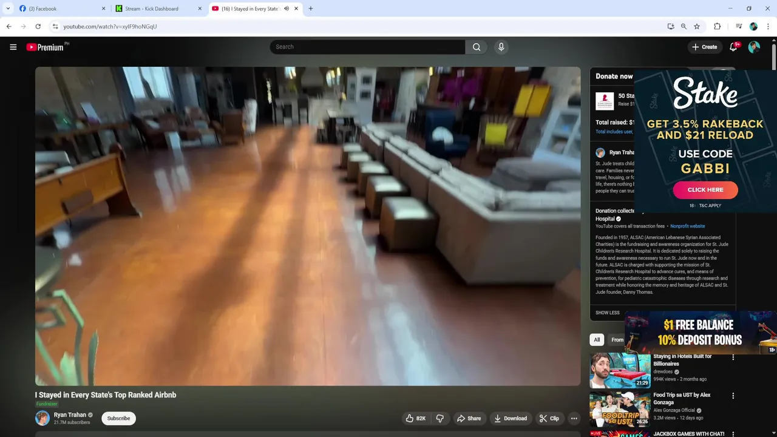Viewport: 777px width, 437px height.
Task: Like the video with thumbs up
Action: pos(416,418)
